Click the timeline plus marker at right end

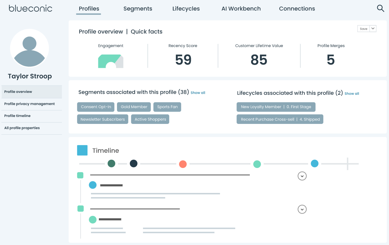347,164
